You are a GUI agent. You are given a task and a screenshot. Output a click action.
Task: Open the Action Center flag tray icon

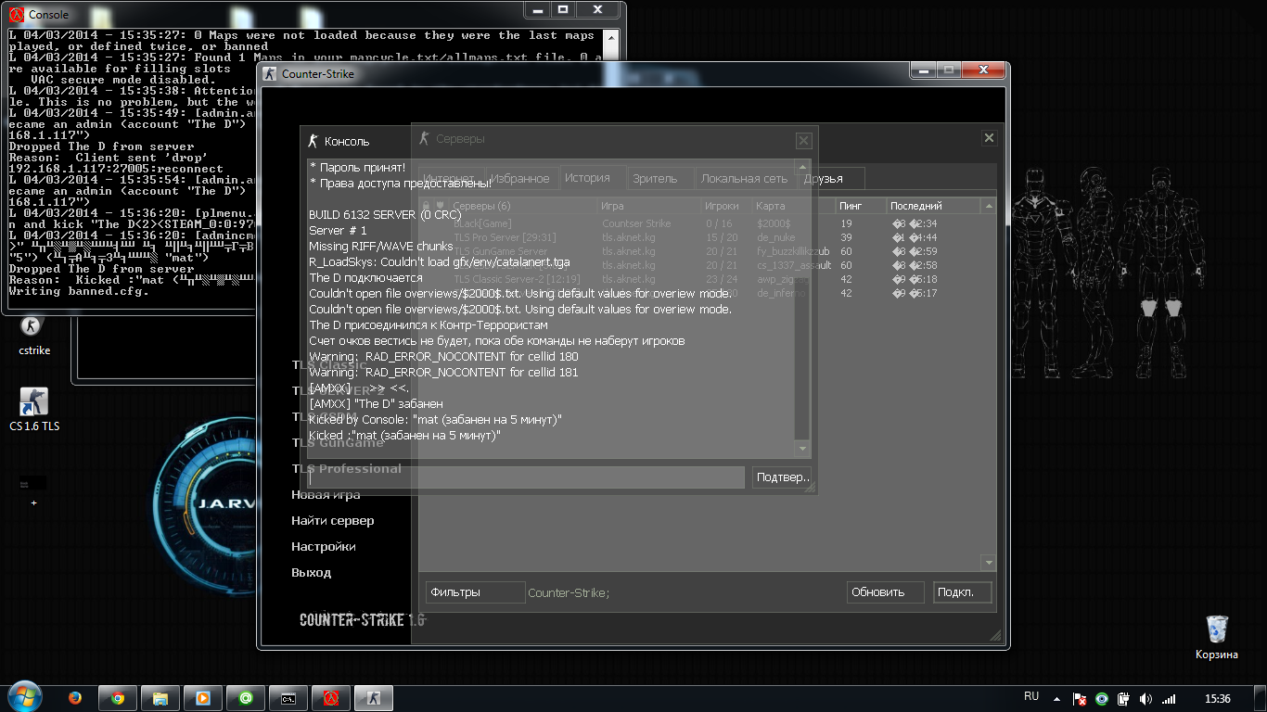pos(1080,699)
